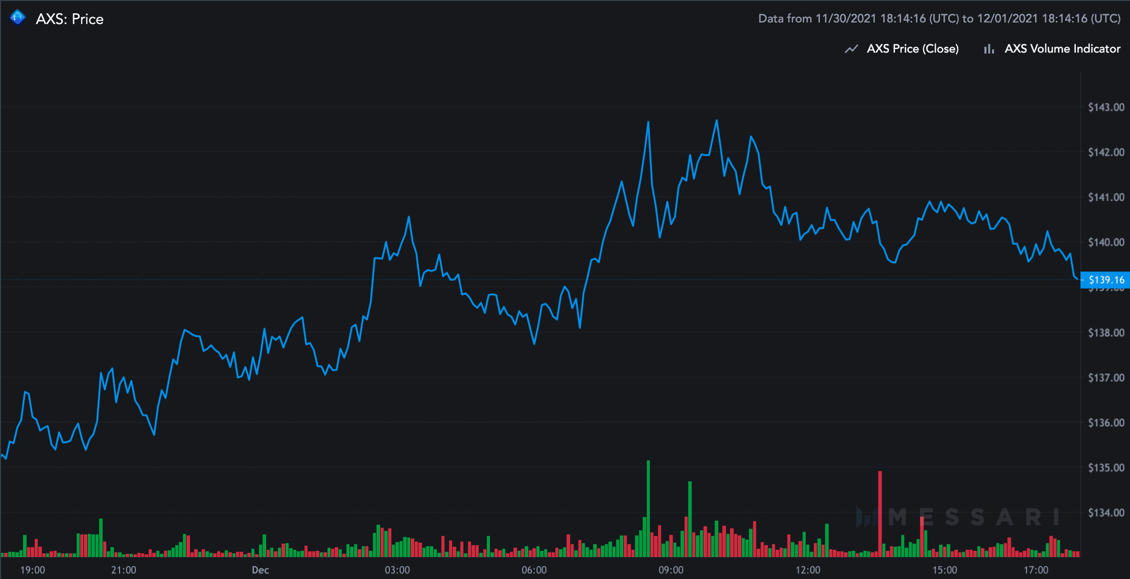Click the AXS: Price chart title
Screen dimensions: 1130x579
click(69, 19)
